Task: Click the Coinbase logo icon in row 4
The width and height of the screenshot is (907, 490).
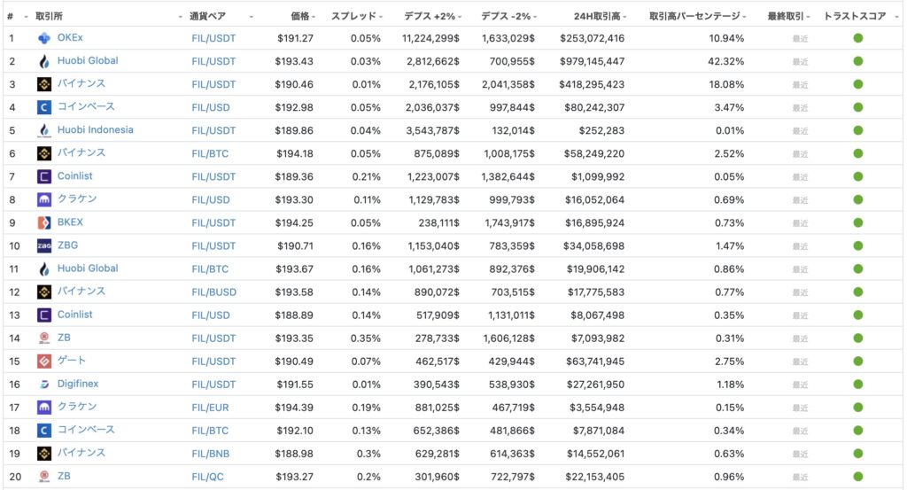Action: [44, 107]
